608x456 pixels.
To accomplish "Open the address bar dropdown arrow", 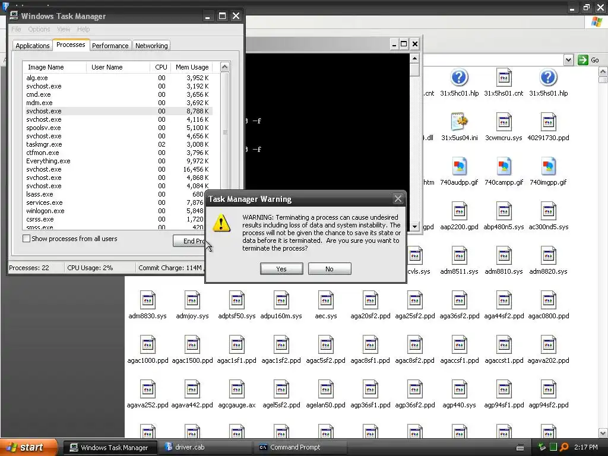I will 568,60.
